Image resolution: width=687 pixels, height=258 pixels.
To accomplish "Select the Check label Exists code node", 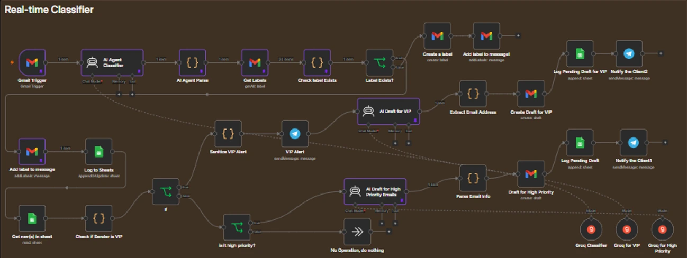I will (x=317, y=62).
